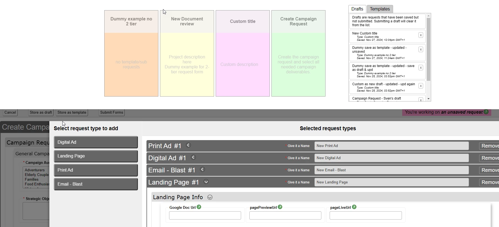Expand the Print Ad #1 section

tap(188, 145)
